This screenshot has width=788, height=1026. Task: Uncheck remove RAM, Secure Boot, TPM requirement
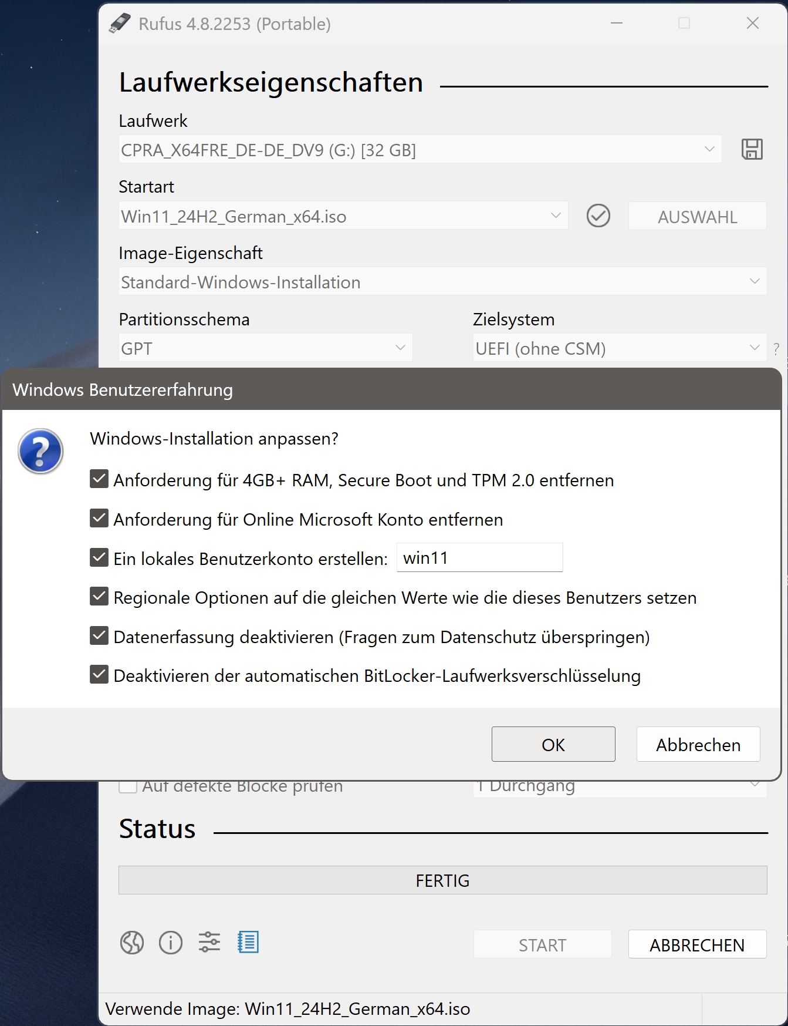tap(99, 479)
